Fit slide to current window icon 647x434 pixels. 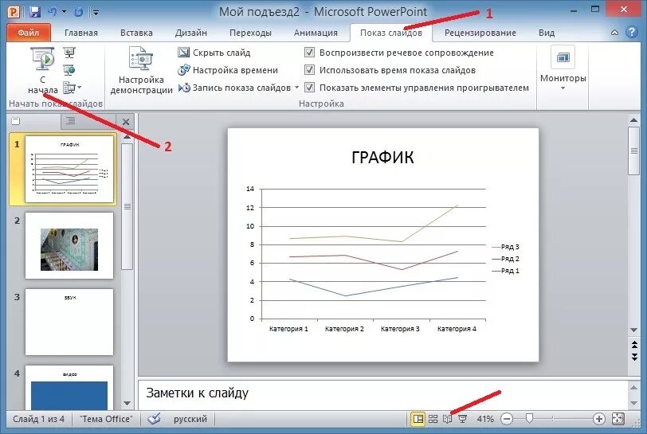(x=618, y=419)
